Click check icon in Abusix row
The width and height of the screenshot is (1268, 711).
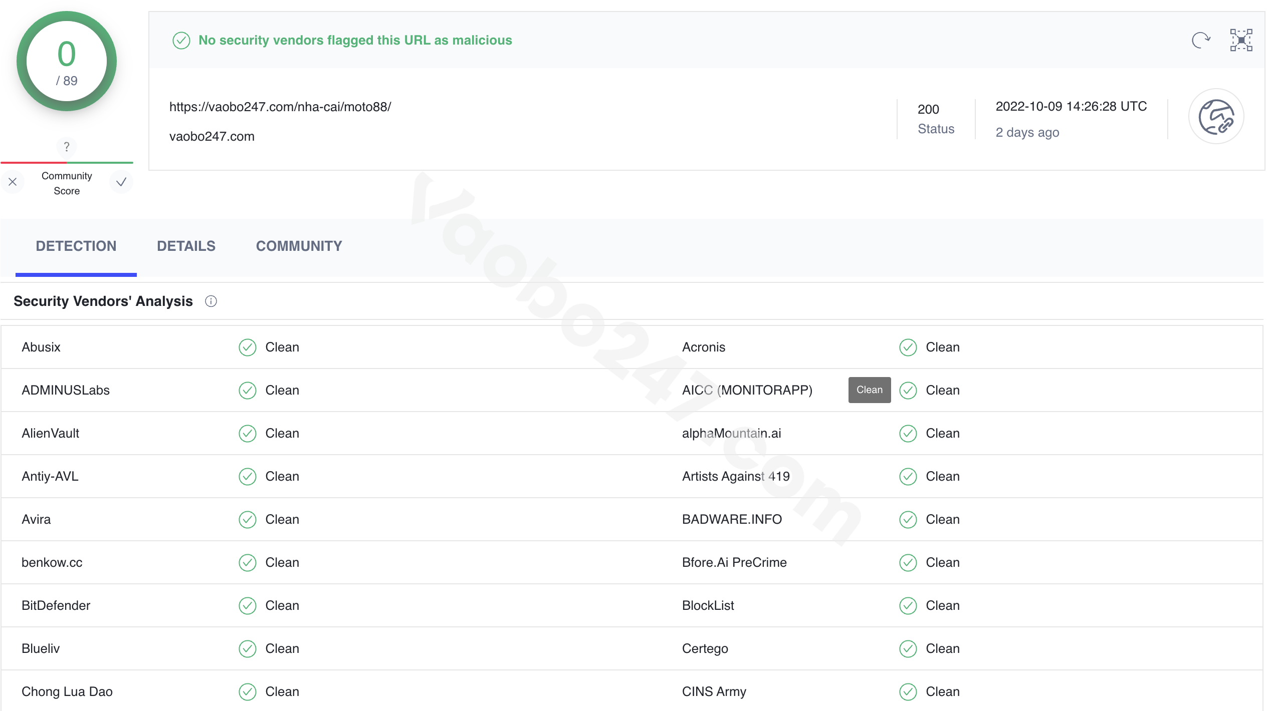[x=247, y=347]
